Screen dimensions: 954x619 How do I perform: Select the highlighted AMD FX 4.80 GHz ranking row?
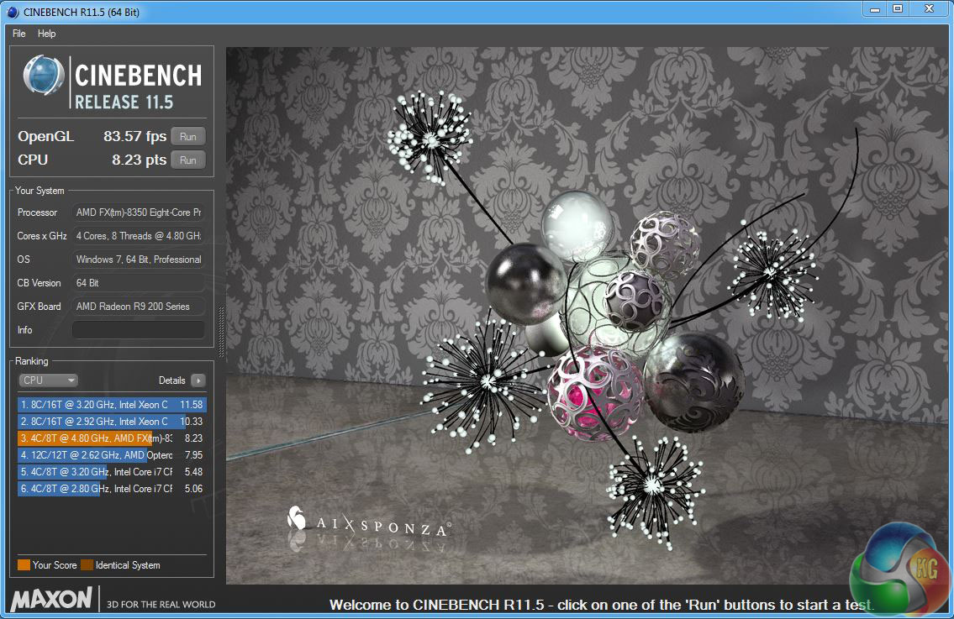pyautogui.click(x=111, y=438)
